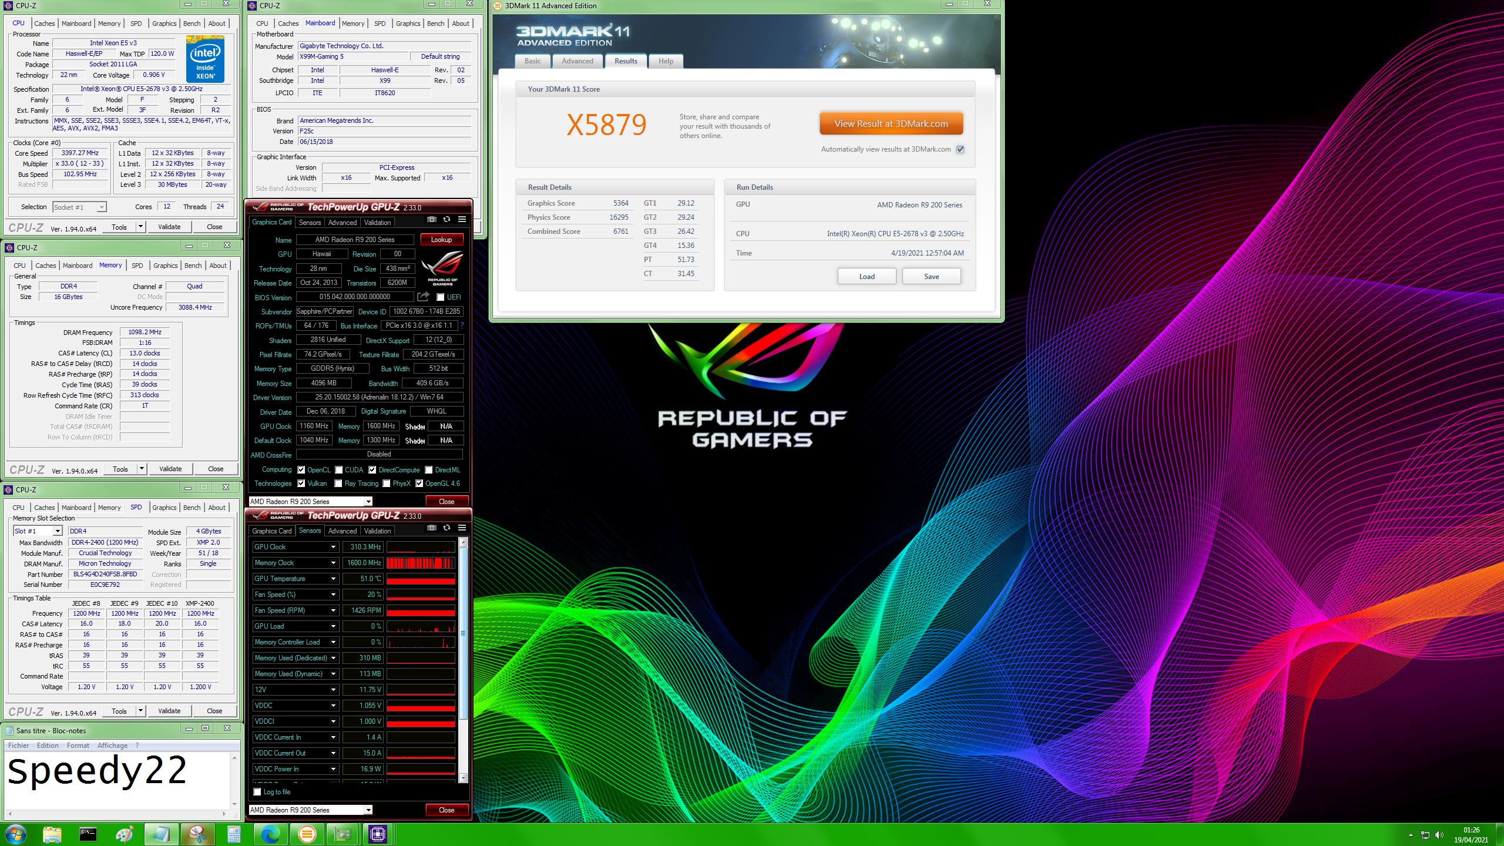Screen dimensions: 1504x846
Task: Click BIOS export arrow icon beside BIOS Version
Action: [423, 297]
